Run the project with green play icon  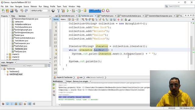coord(68,11)
